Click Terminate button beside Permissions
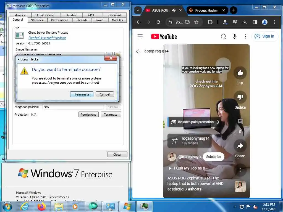The height and width of the screenshot is (212, 283). pyautogui.click(x=111, y=115)
